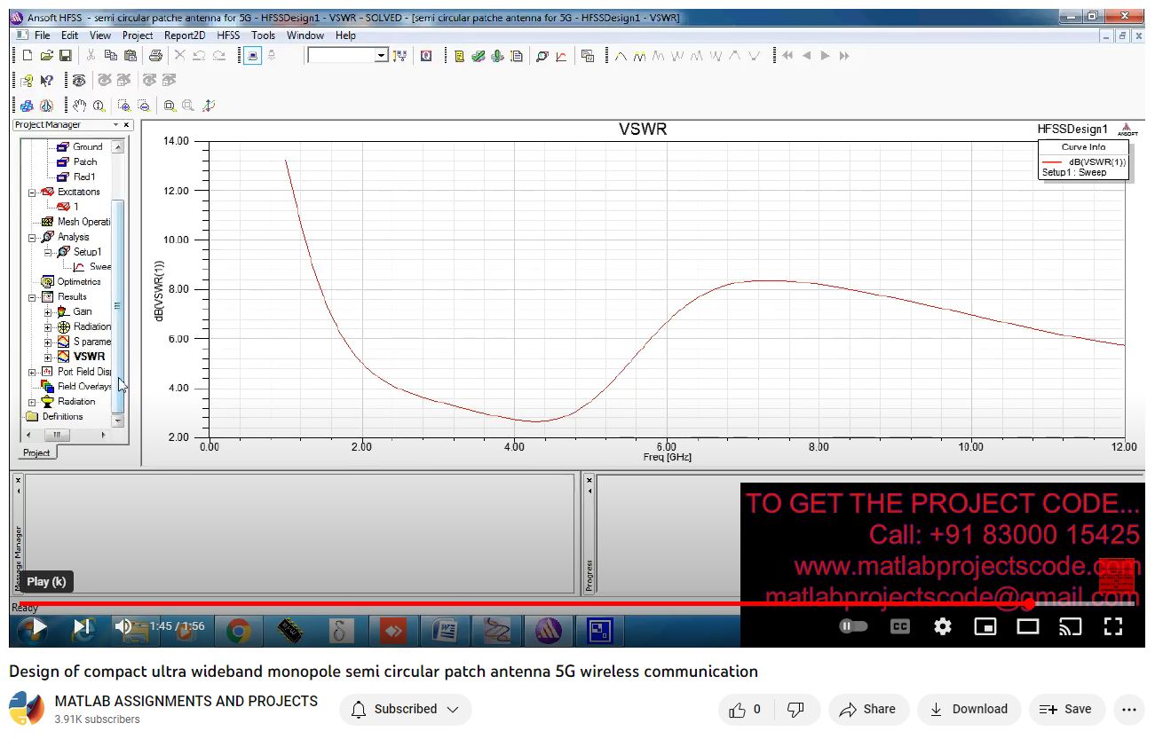Image resolution: width=1155 pixels, height=739 pixels.
Task: Click the Print icon in HFSS toolbar
Action: 155,56
